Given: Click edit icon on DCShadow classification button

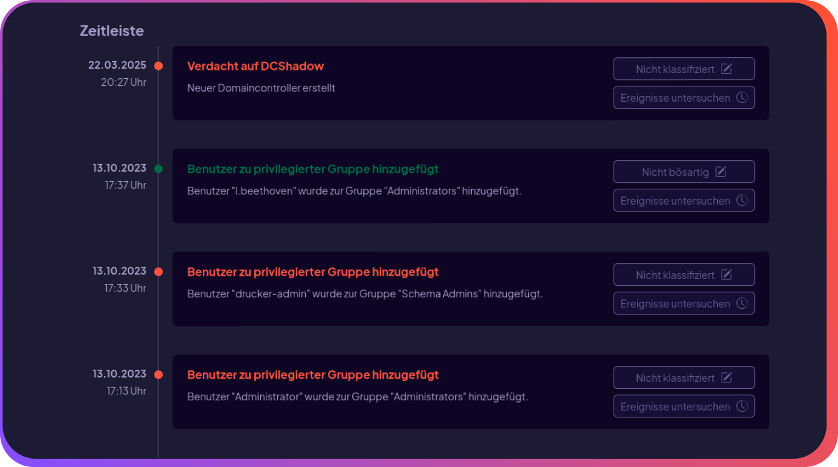Looking at the screenshot, I should (x=727, y=69).
